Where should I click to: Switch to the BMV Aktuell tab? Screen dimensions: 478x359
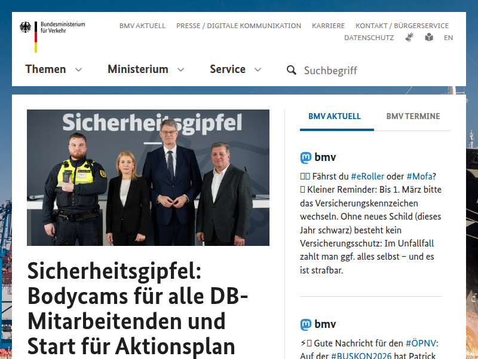click(x=335, y=116)
